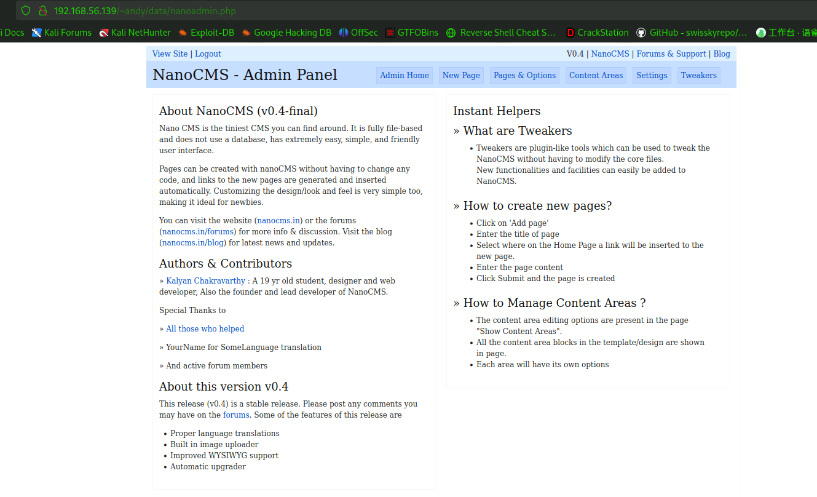Click the insecure padlock icon in address bar
817x497 pixels.
(42, 10)
